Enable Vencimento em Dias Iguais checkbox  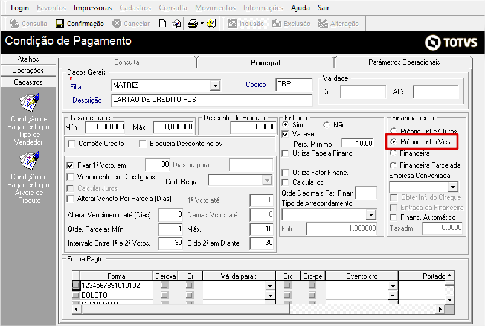tap(70, 177)
